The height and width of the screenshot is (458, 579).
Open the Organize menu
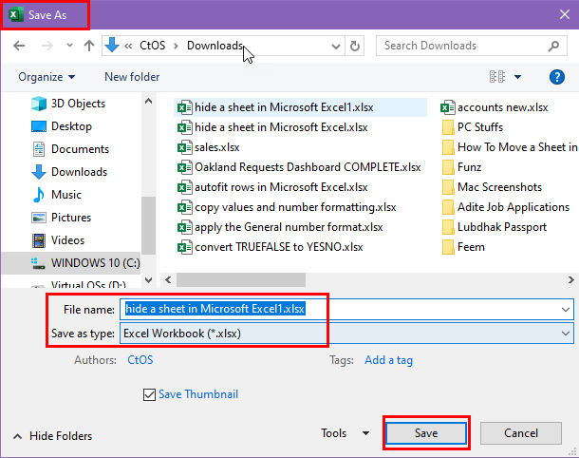tap(47, 77)
